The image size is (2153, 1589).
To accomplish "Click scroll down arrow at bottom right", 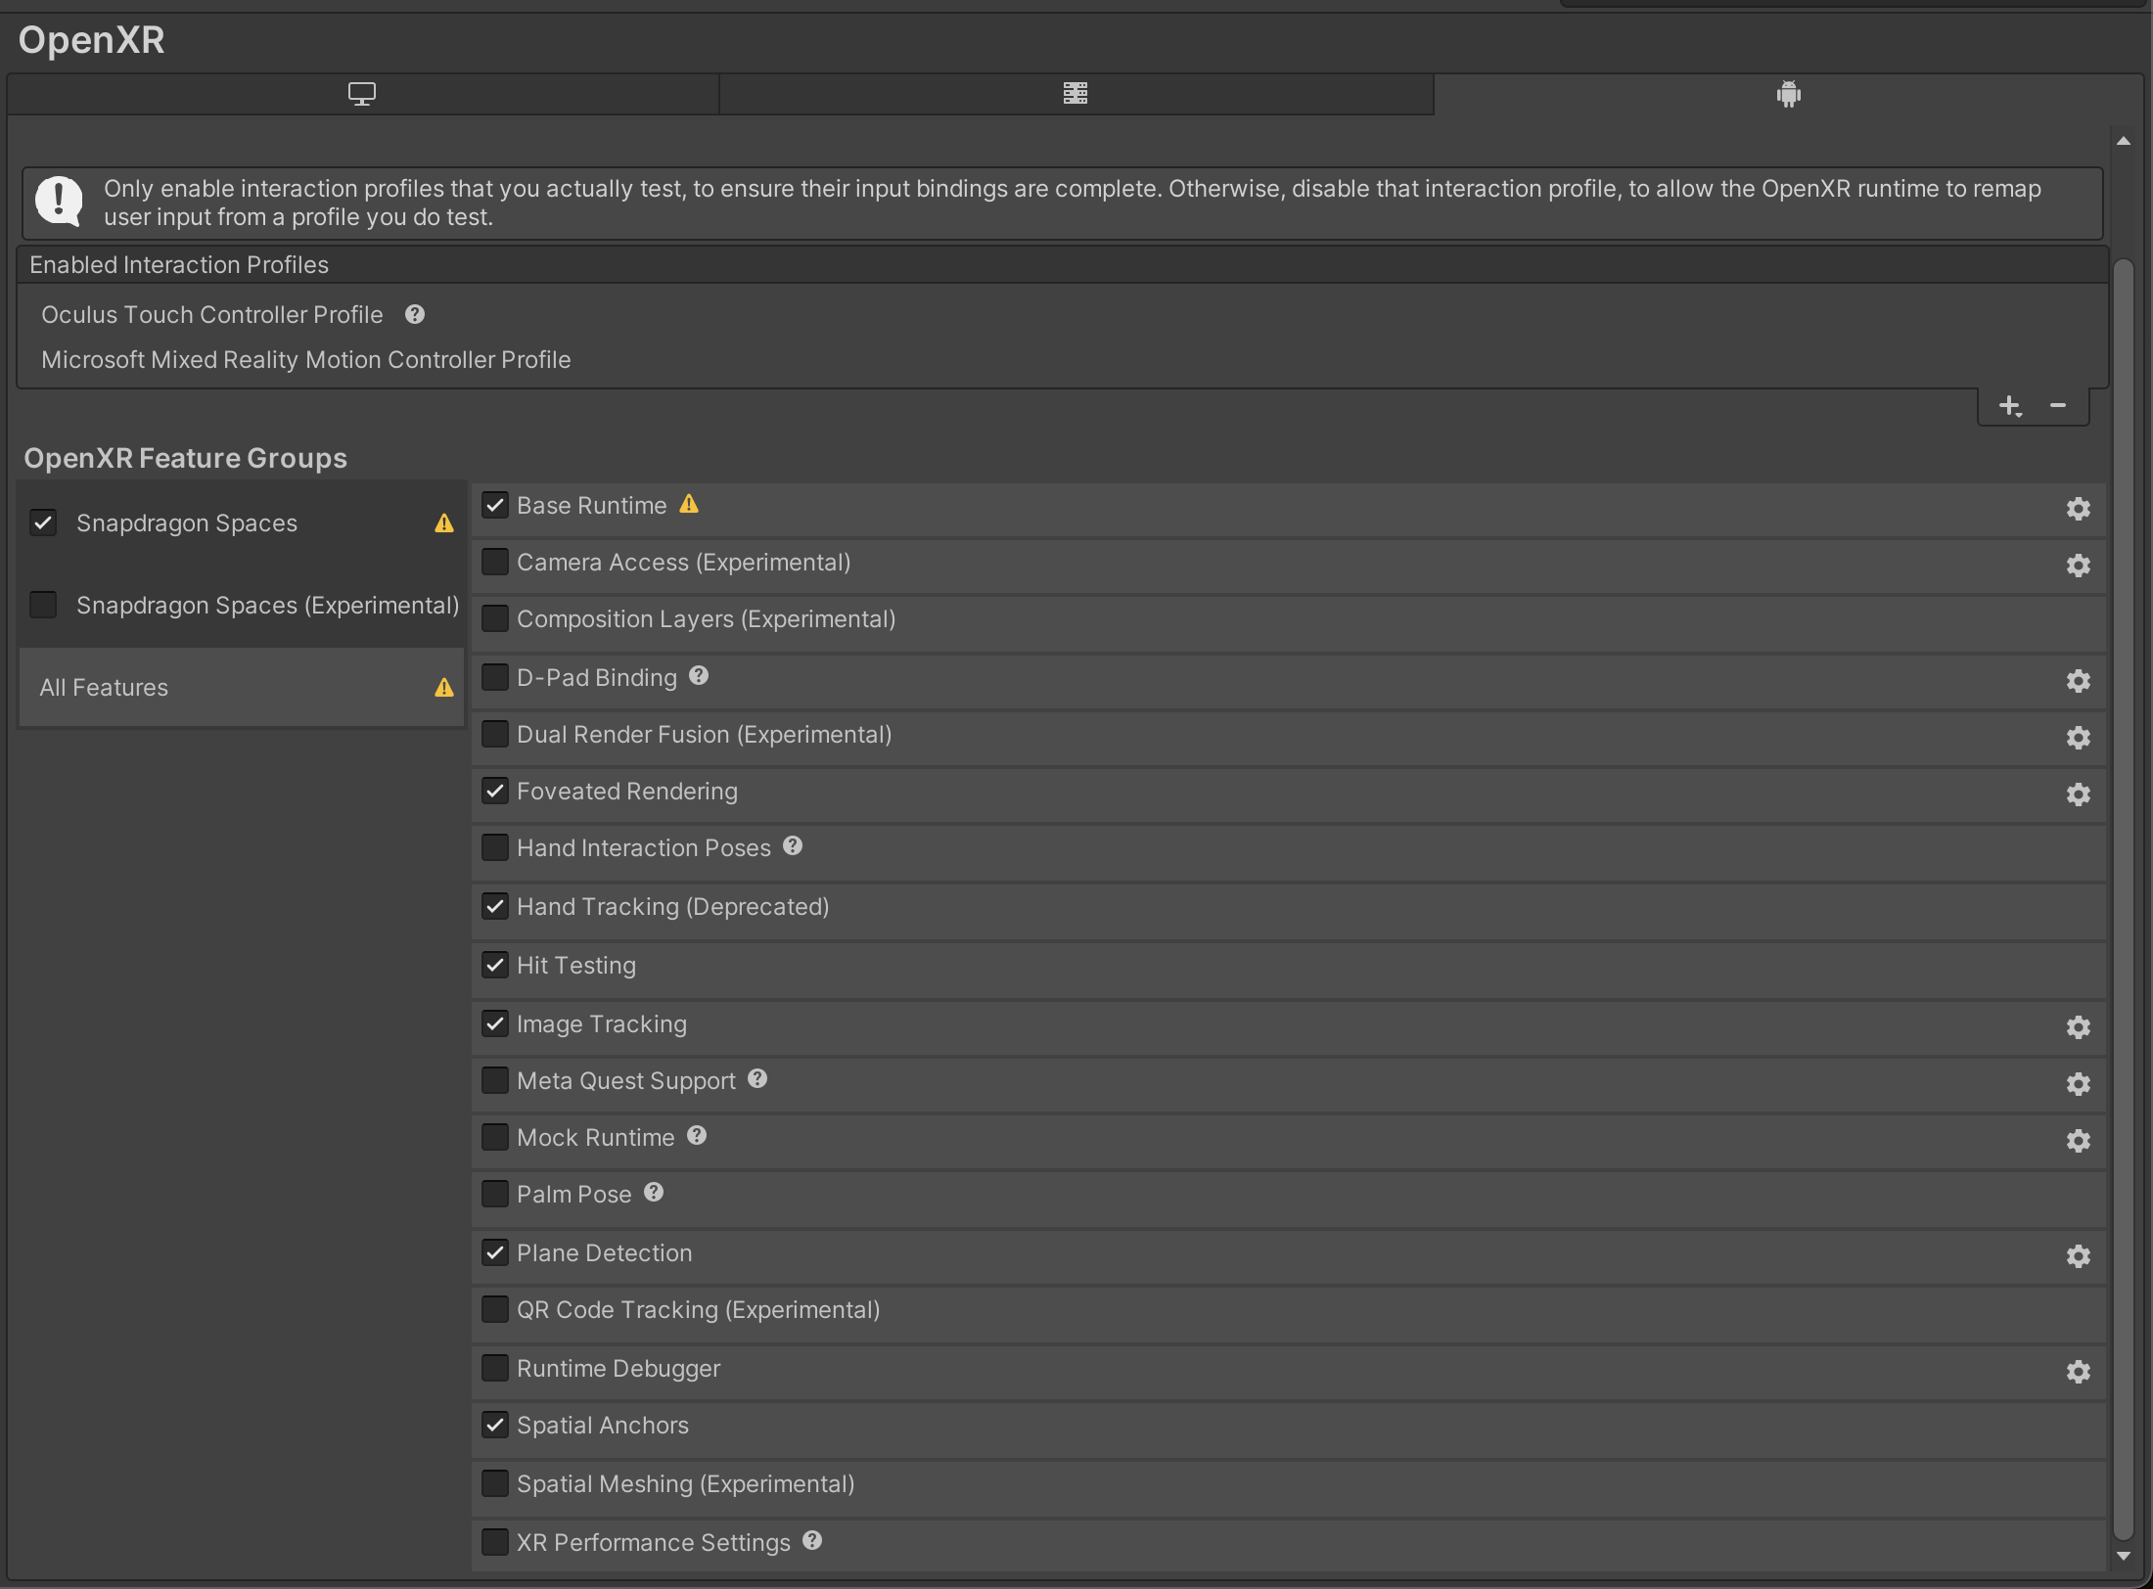I will [2123, 1556].
